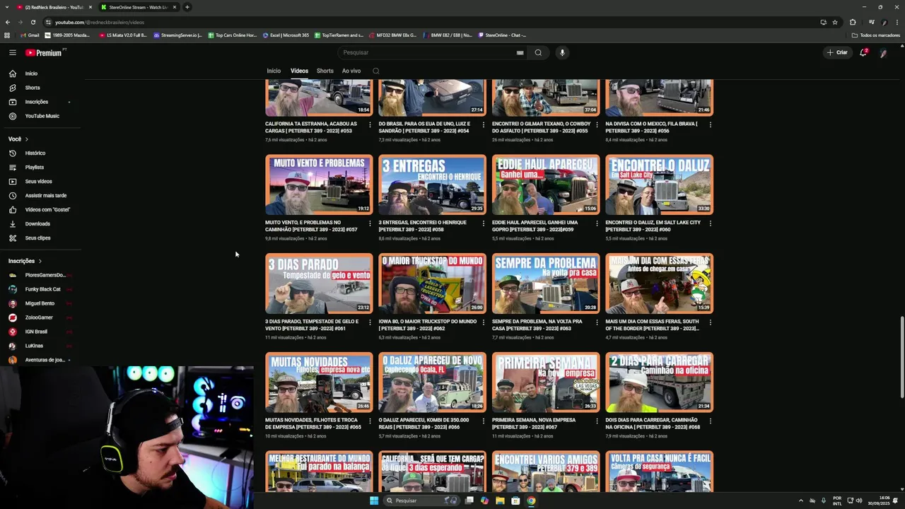Bookmark this page with star icon
The image size is (905, 509).
coord(835,22)
